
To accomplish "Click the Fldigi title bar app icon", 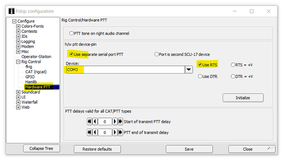I will click(x=12, y=11).
